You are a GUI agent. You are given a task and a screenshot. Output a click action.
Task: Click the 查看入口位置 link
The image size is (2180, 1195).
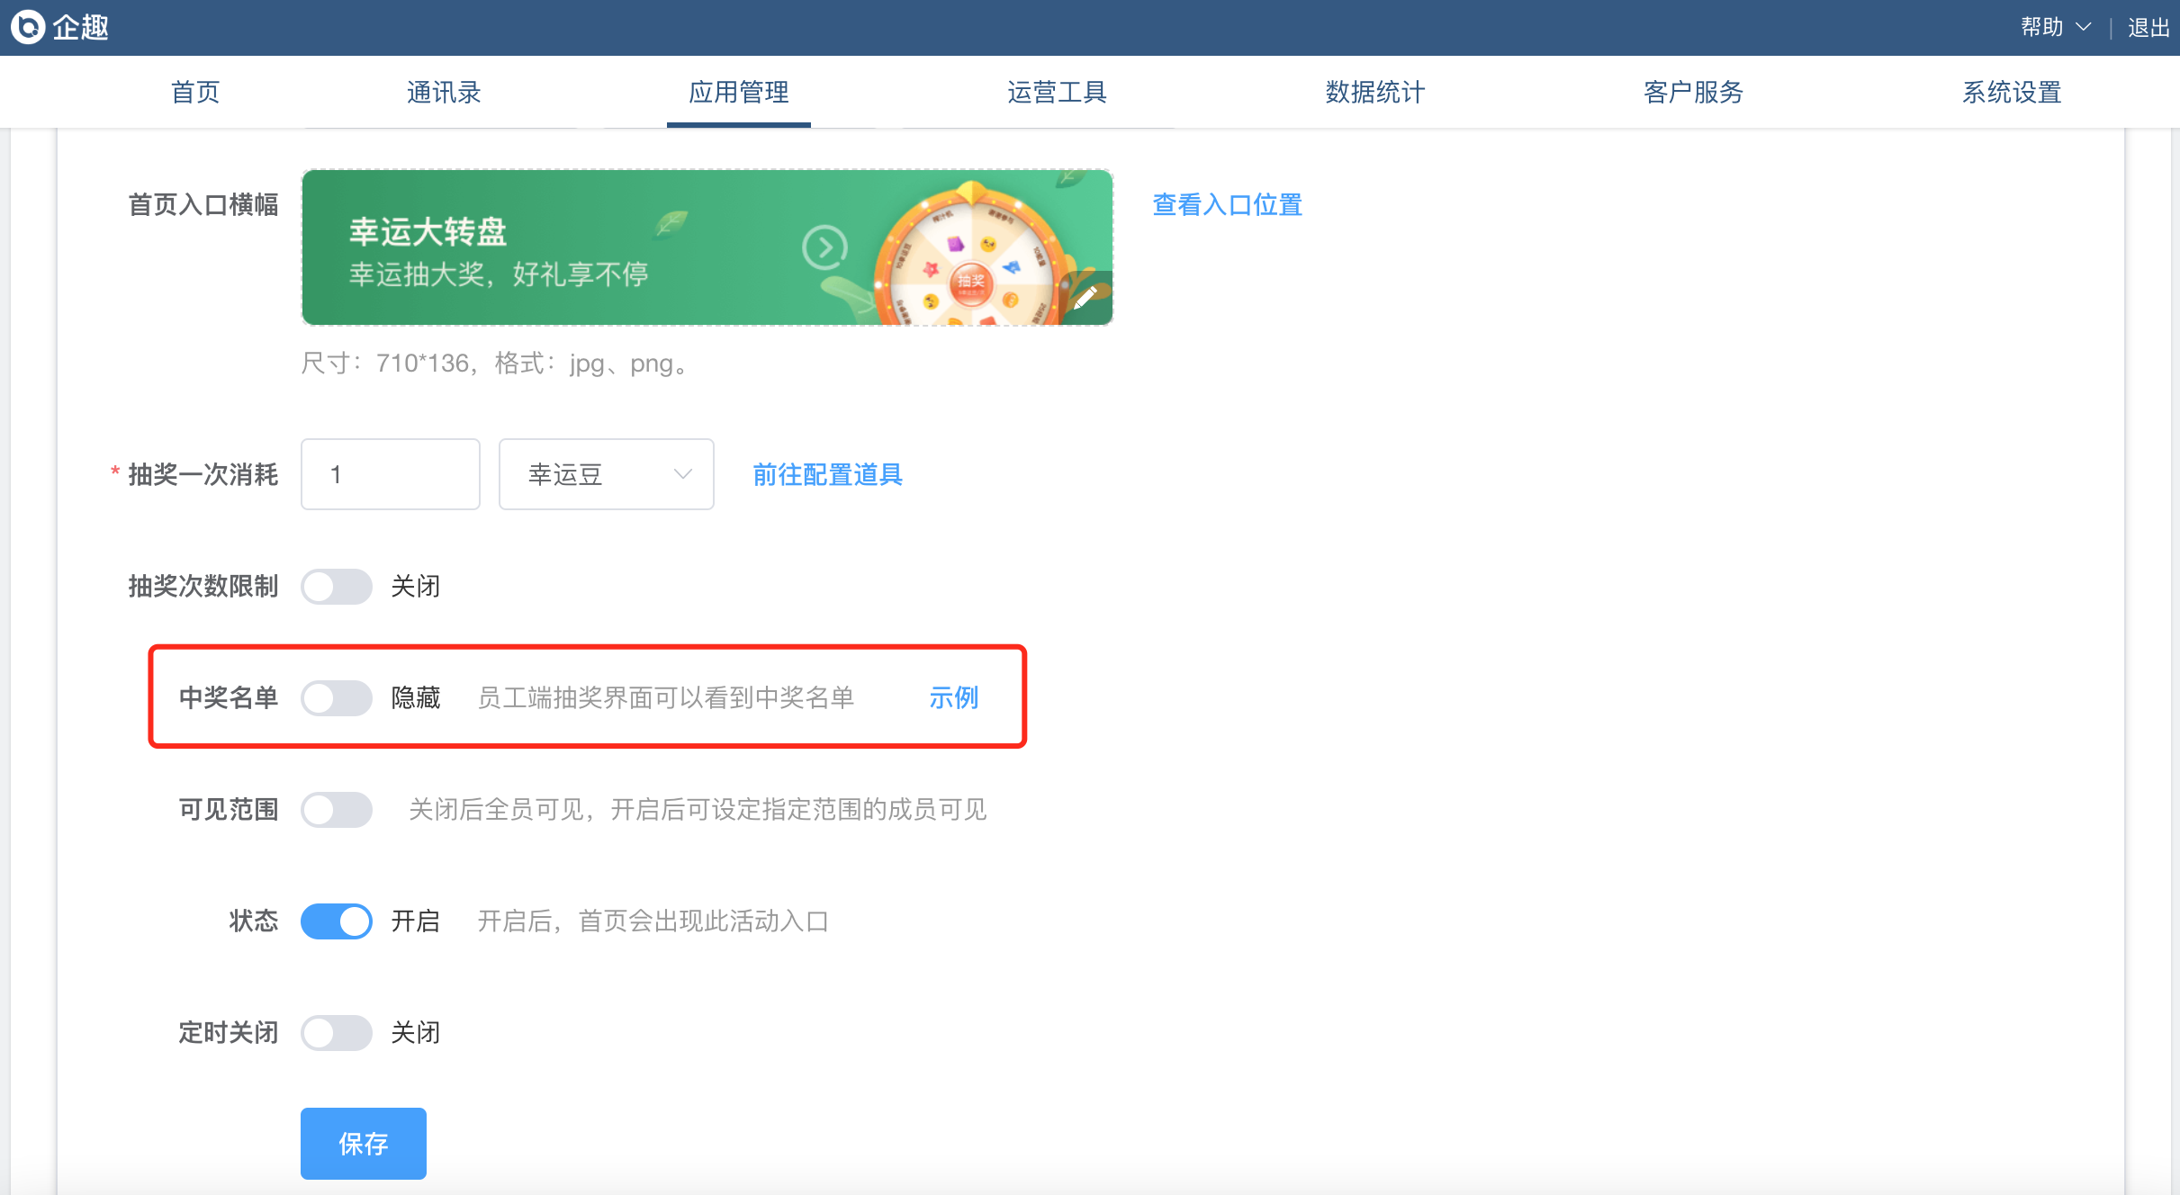[1227, 205]
